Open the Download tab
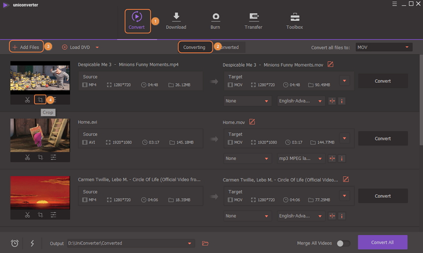Screen dimensions: 423x253 [x=176, y=21]
